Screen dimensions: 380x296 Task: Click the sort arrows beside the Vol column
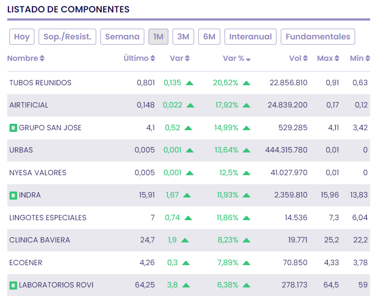click(x=305, y=59)
